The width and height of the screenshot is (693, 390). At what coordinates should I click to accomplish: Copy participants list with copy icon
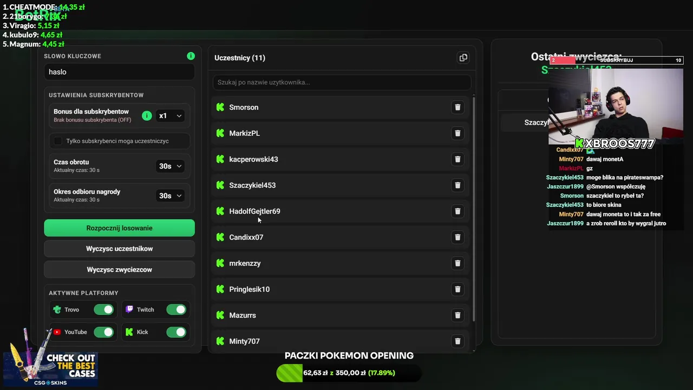pyautogui.click(x=463, y=58)
